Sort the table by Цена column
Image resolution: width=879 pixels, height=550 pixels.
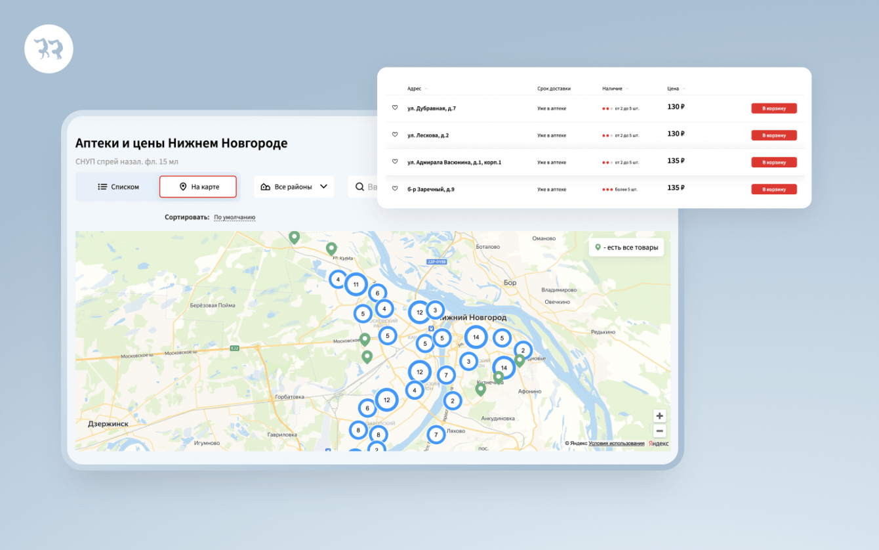676,89
